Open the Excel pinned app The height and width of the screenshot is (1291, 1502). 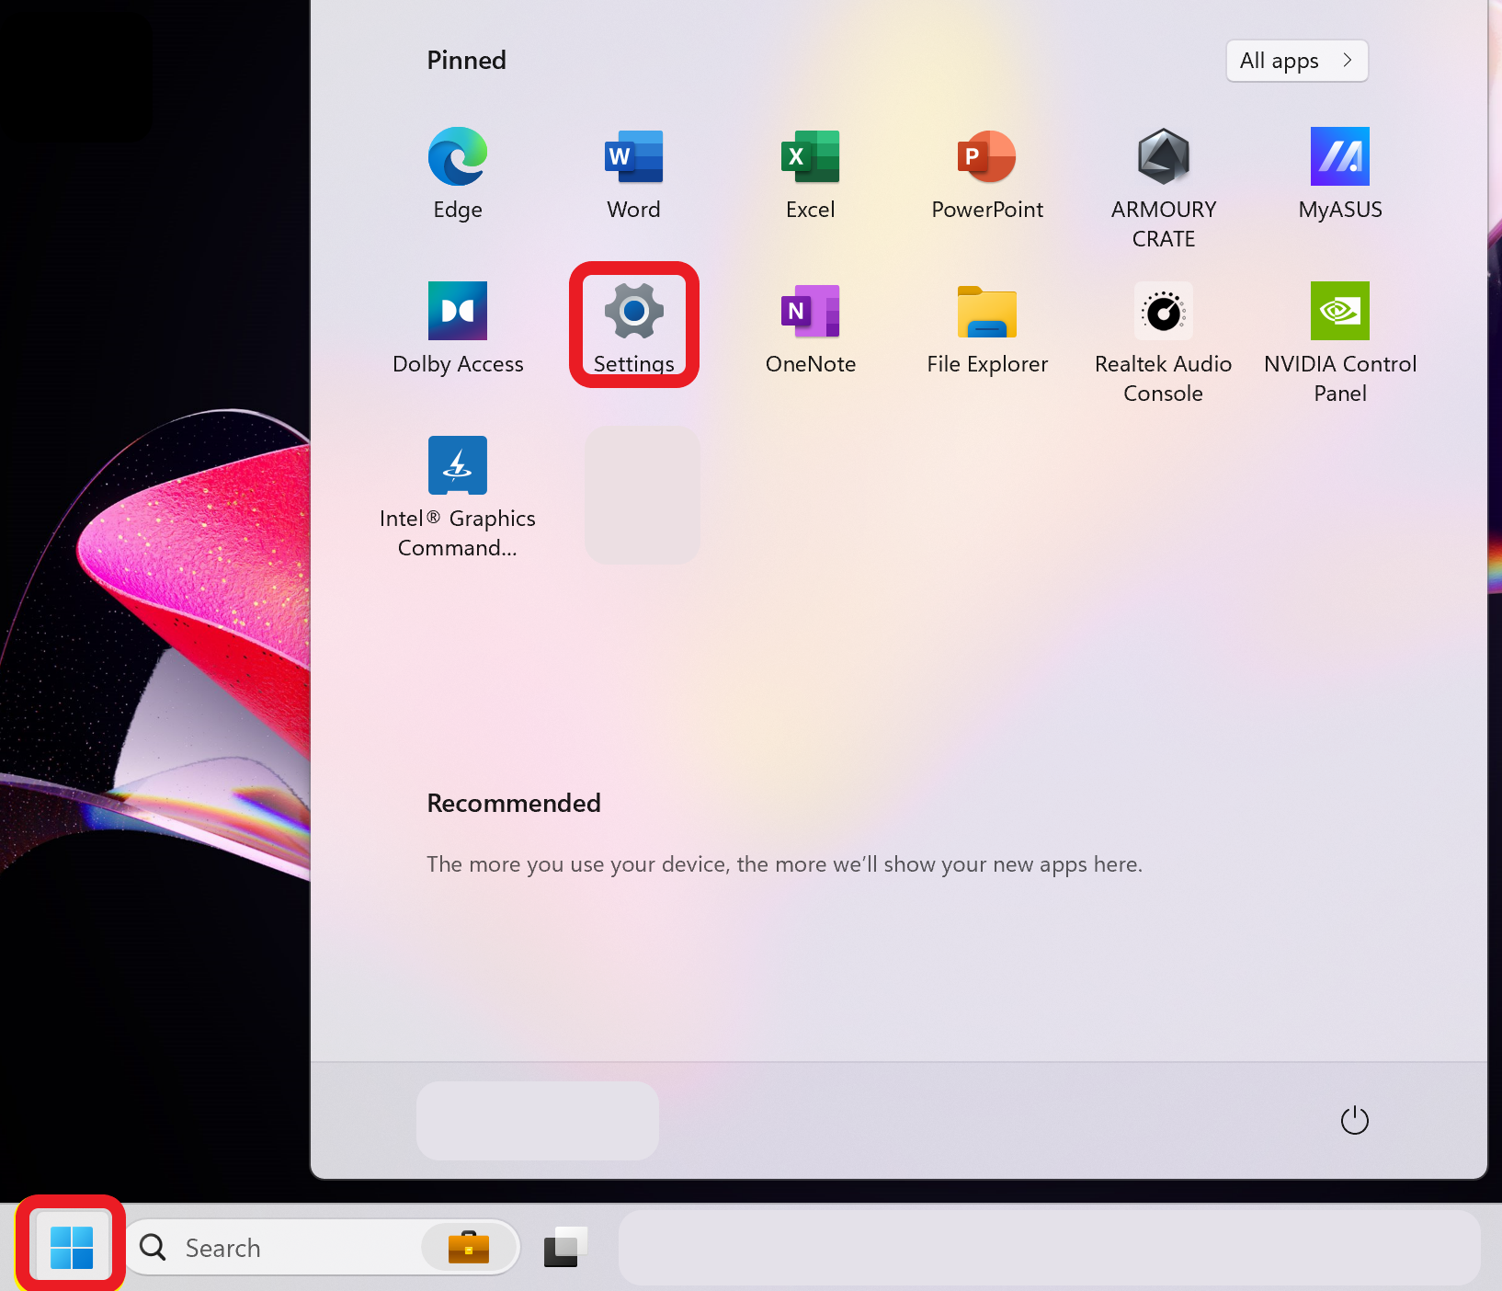pyautogui.click(x=811, y=175)
